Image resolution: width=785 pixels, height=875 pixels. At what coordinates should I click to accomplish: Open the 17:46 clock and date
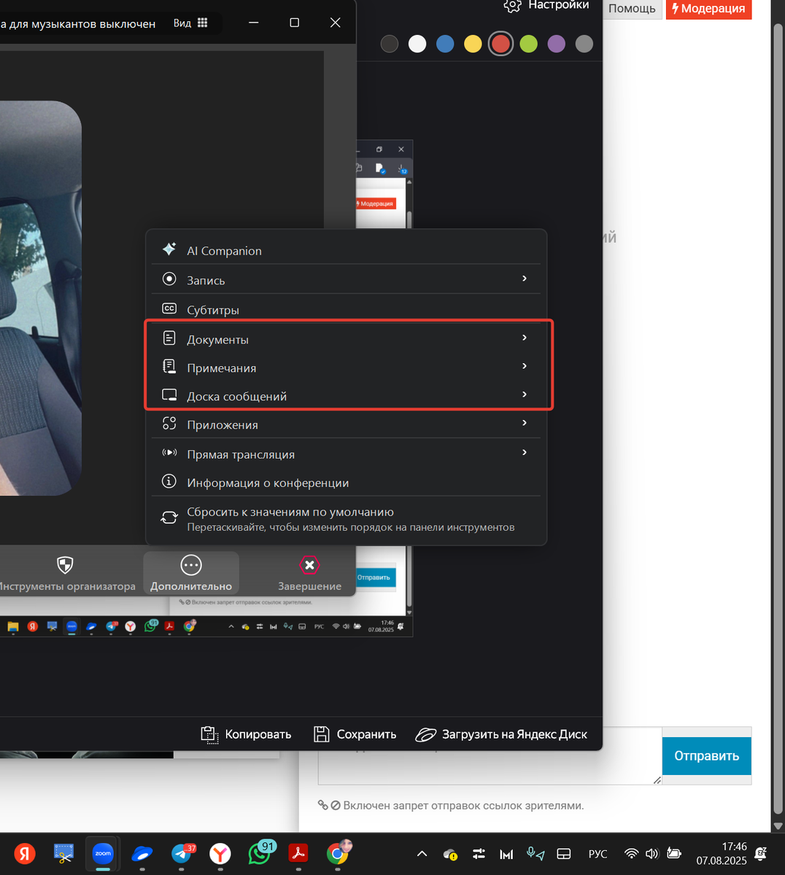click(722, 853)
